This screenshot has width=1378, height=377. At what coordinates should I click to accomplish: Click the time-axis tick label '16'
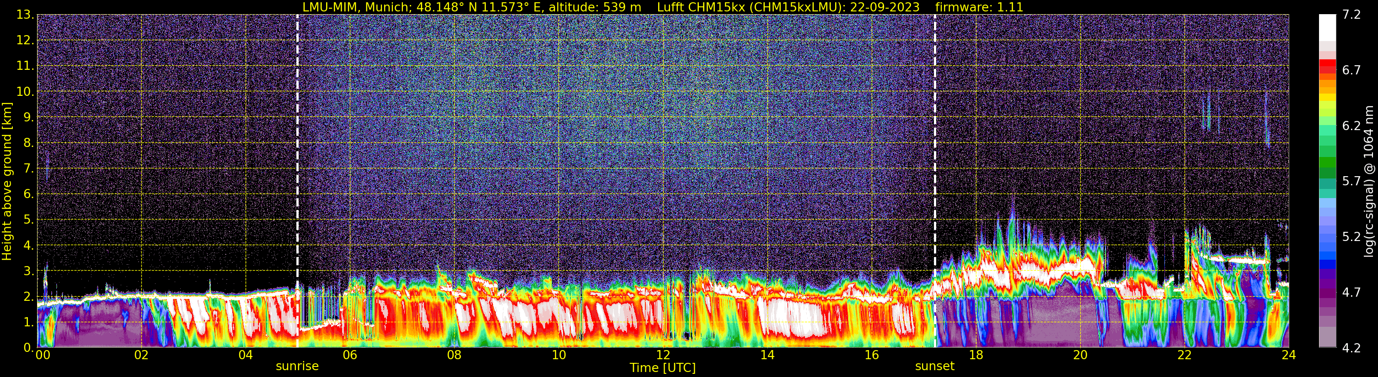tap(871, 356)
